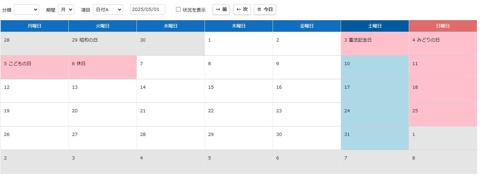The height and width of the screenshot is (175, 480).
Task: Select the 29 昭和の日 cell
Action: point(103,44)
